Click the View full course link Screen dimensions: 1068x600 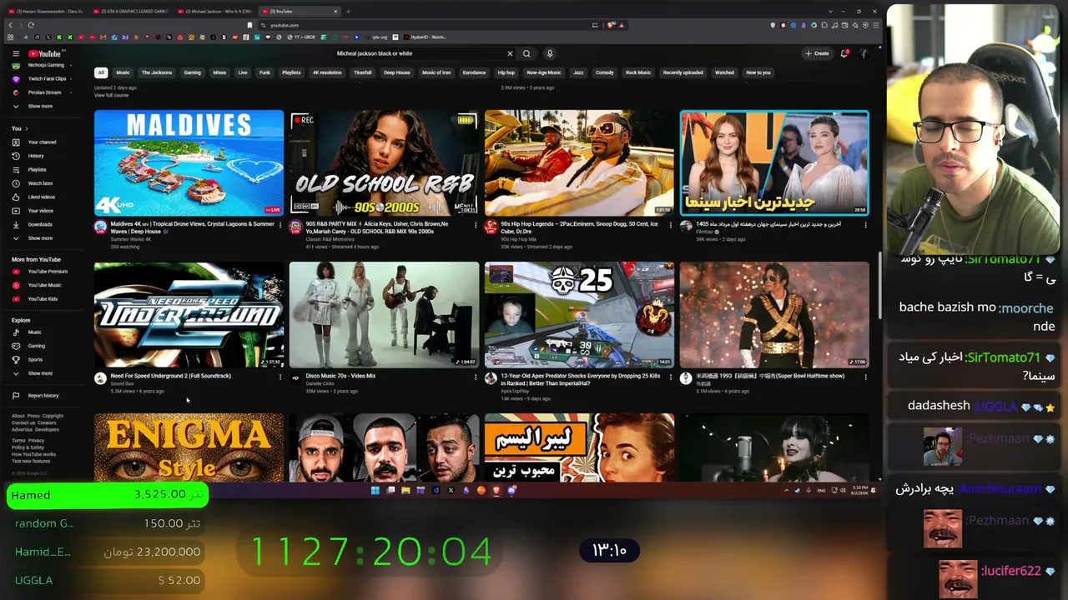(x=111, y=95)
